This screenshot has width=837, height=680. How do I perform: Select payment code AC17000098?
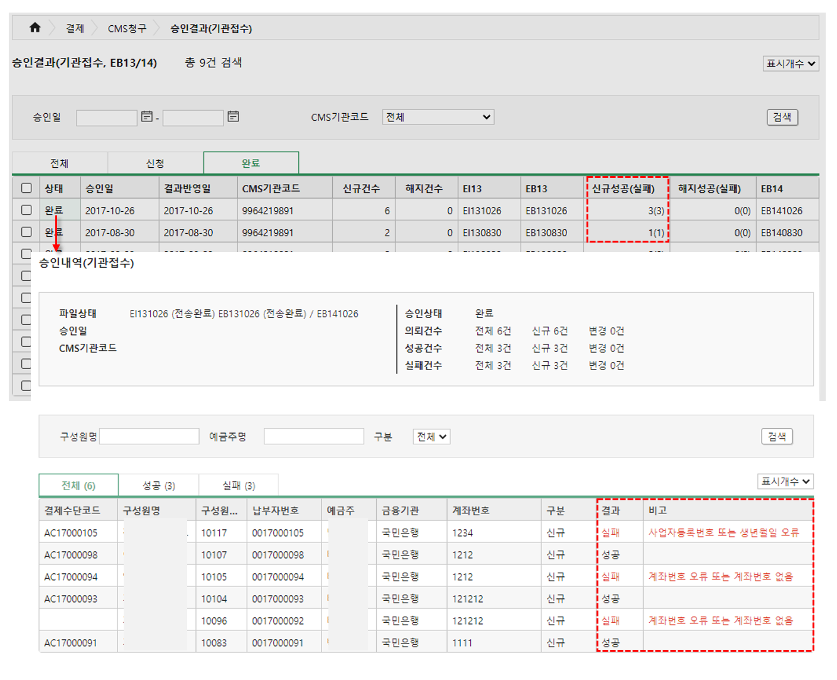71,555
